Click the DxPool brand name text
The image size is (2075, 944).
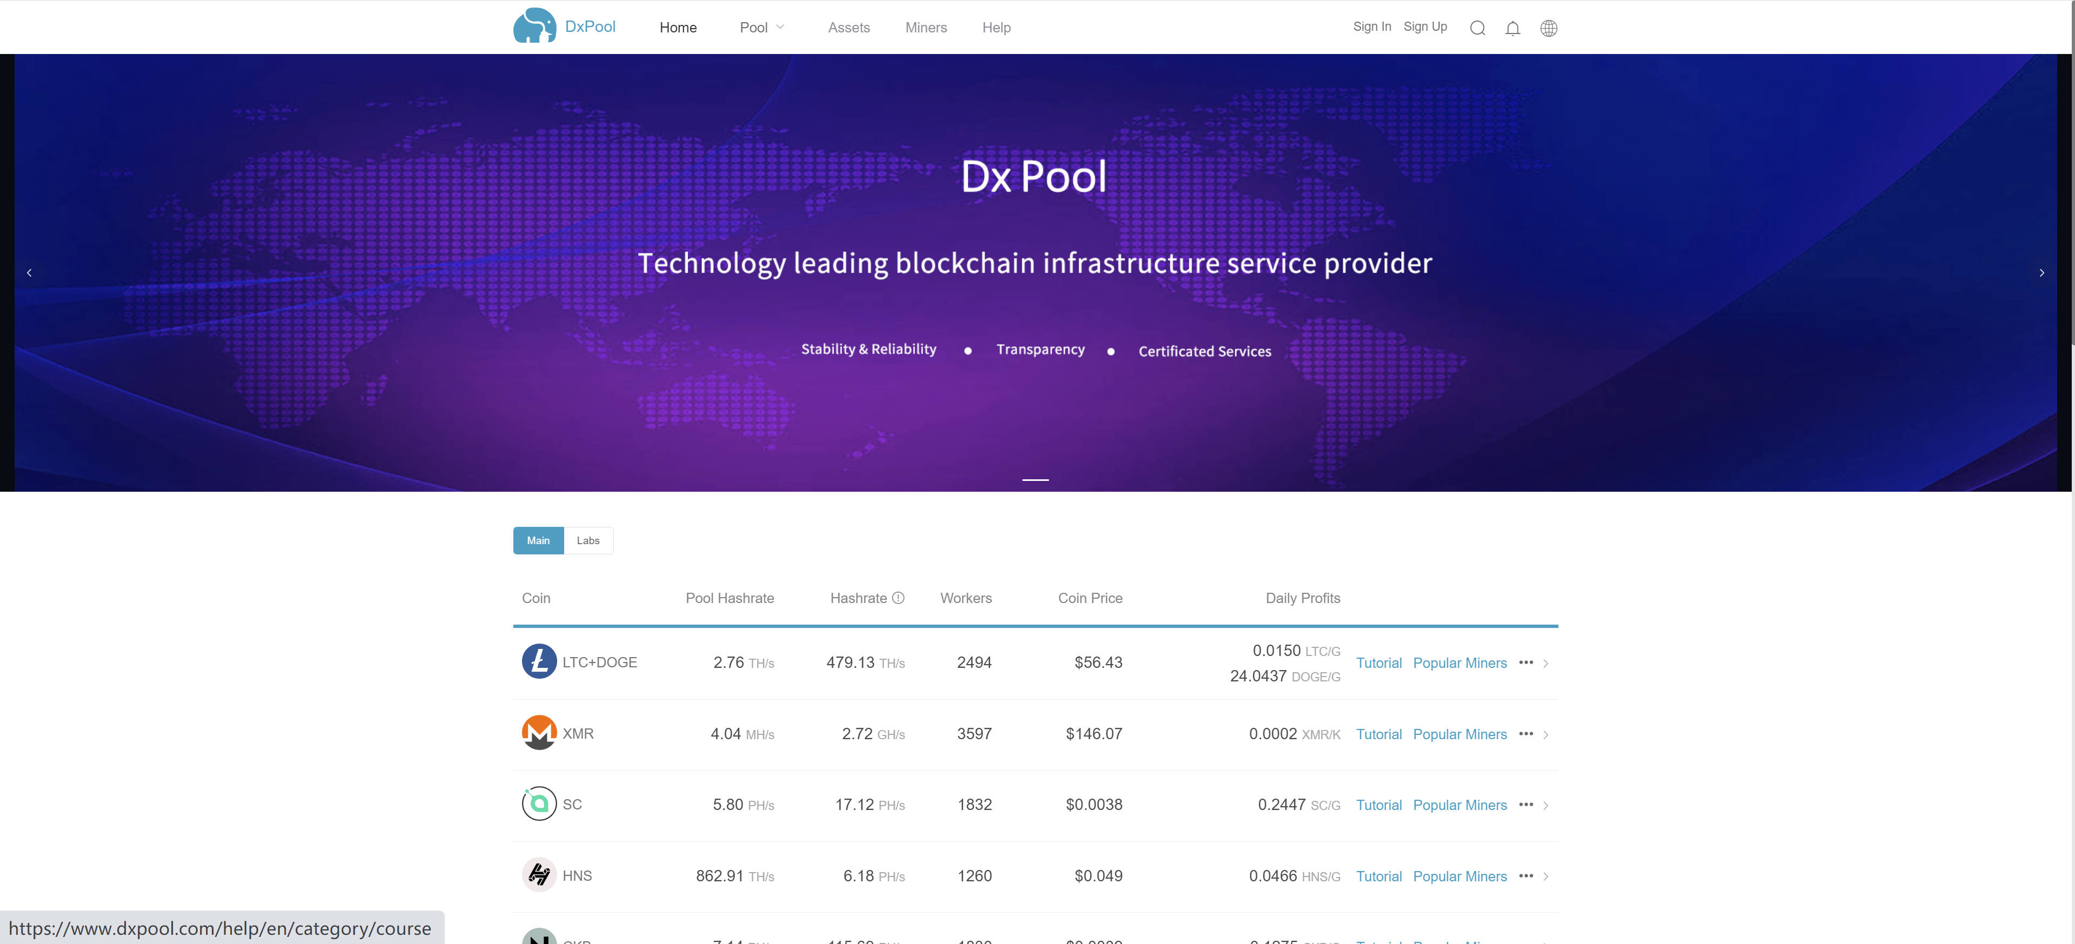[590, 26]
